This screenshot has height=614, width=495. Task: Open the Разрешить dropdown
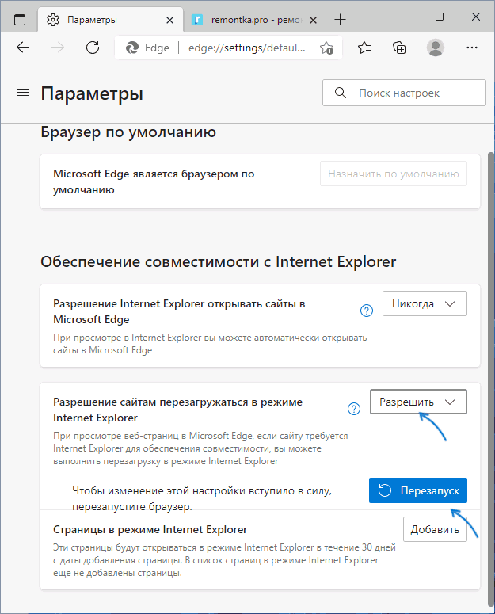418,402
